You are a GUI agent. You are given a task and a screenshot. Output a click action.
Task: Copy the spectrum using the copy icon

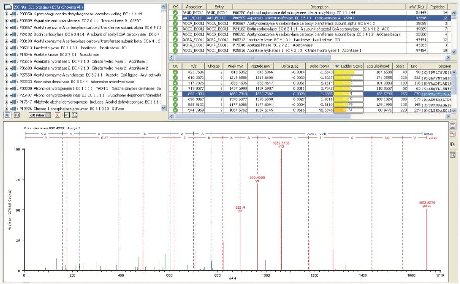coord(453,144)
